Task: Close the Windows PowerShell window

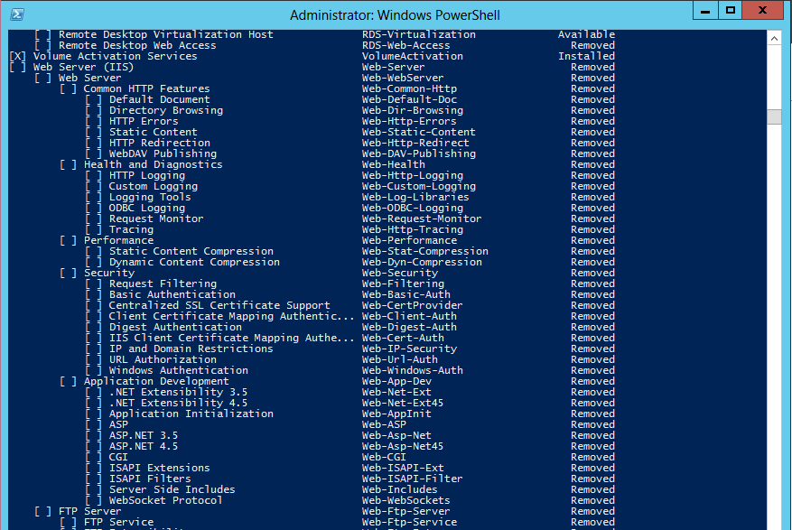Action: (x=763, y=11)
